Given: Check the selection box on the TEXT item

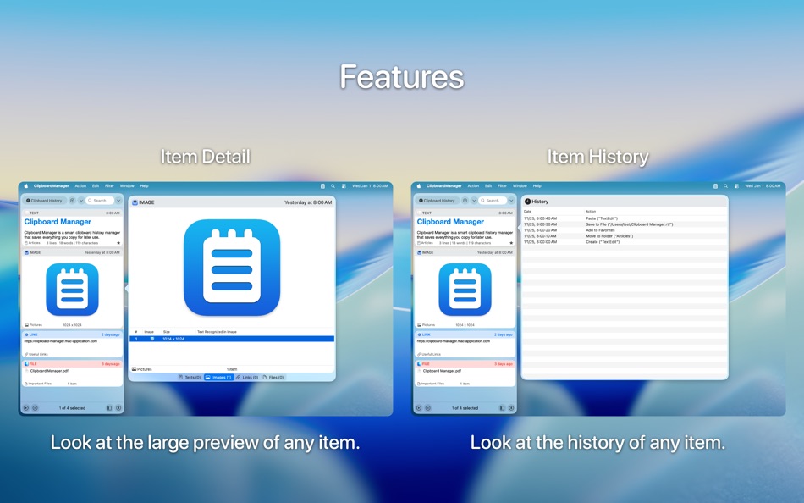Looking at the screenshot, I should [26, 213].
